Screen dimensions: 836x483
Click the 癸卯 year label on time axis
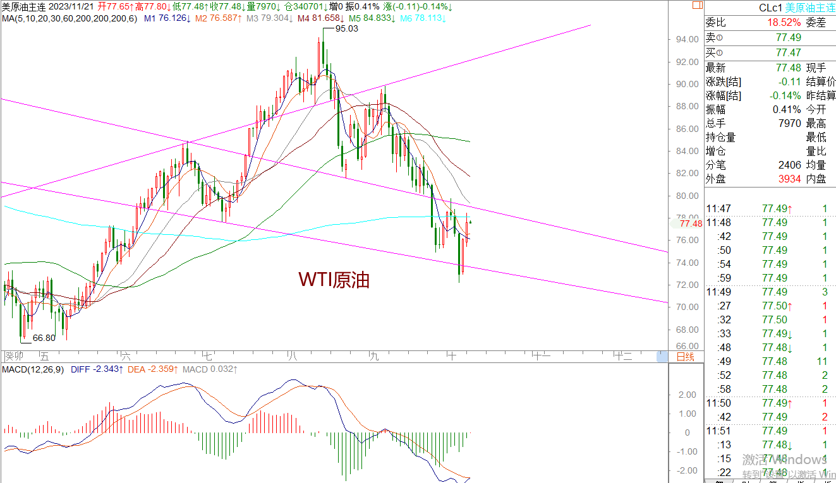[x=13, y=357]
